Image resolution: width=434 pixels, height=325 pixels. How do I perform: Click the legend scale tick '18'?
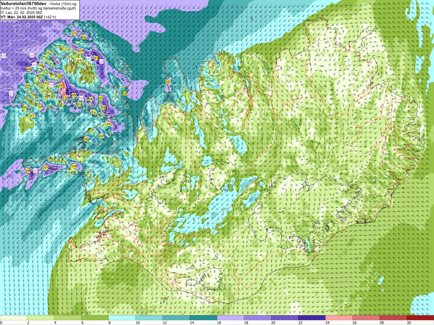246,323
